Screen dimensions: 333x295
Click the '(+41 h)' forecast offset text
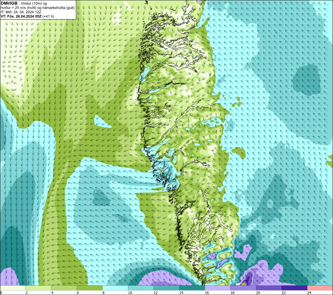pos(48,16)
